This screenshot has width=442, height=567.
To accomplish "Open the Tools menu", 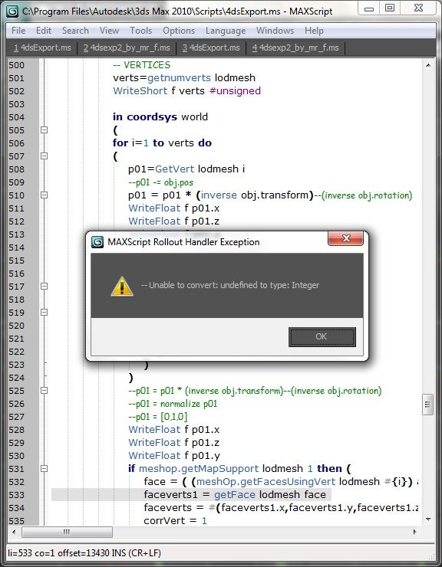I will point(140,31).
